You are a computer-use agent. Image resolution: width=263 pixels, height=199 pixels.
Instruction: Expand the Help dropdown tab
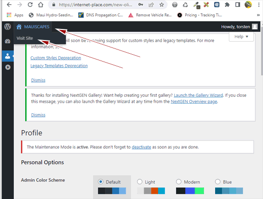click(241, 37)
